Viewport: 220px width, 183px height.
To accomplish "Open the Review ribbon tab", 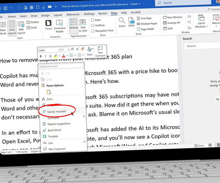I will pos(103,13).
